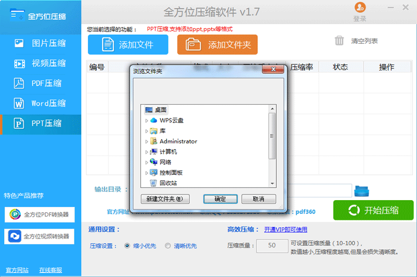Click 清空列表 clear list text
The height and width of the screenshot is (277, 417).
pyautogui.click(x=364, y=41)
